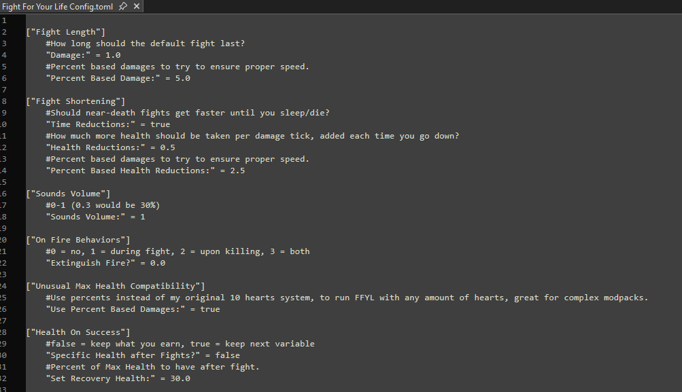Click the "Percent Based Damage:" = 5.0 line
682x392 pixels.
118,78
